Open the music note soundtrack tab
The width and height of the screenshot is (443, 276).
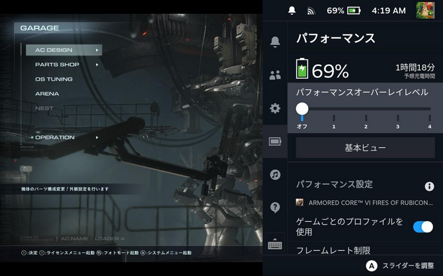[x=275, y=175]
